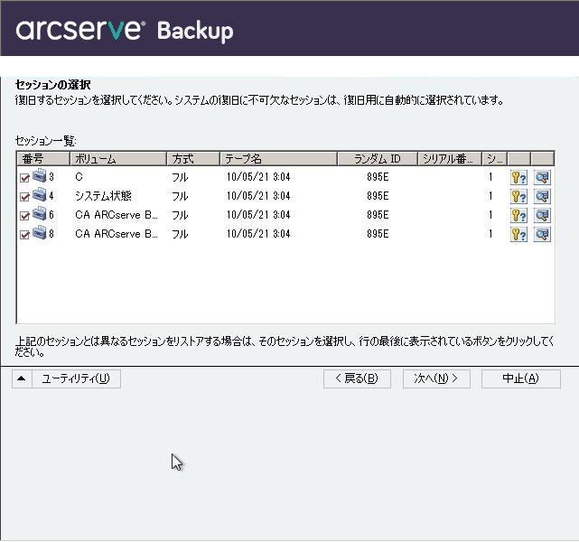
Task: Open the session browse icon for session 3
Action: [542, 177]
